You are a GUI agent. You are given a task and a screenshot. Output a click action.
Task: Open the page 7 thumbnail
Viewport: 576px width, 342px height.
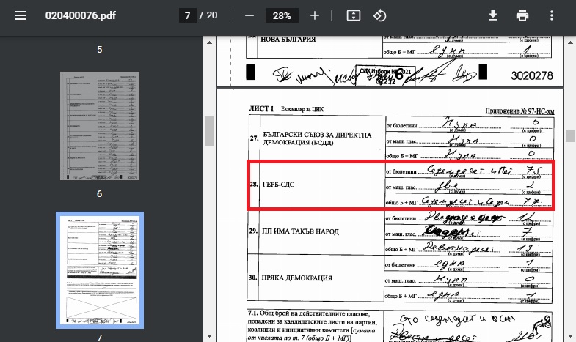pyautogui.click(x=100, y=270)
